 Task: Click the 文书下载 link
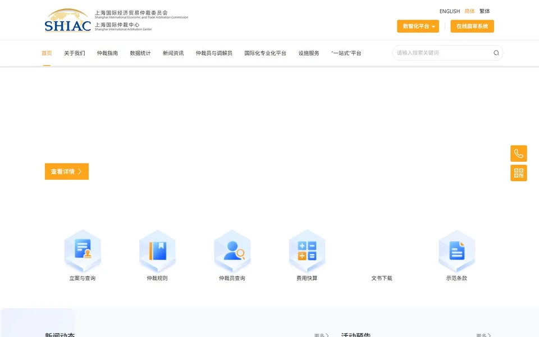pyautogui.click(x=382, y=278)
